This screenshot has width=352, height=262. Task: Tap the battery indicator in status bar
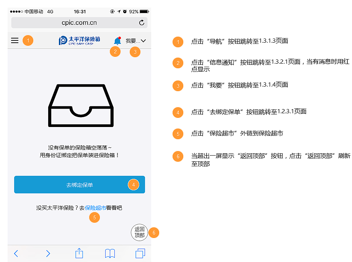(x=144, y=11)
